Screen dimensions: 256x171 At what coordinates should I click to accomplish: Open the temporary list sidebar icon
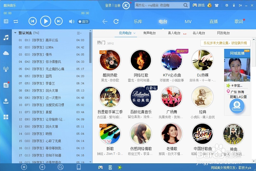(6, 85)
